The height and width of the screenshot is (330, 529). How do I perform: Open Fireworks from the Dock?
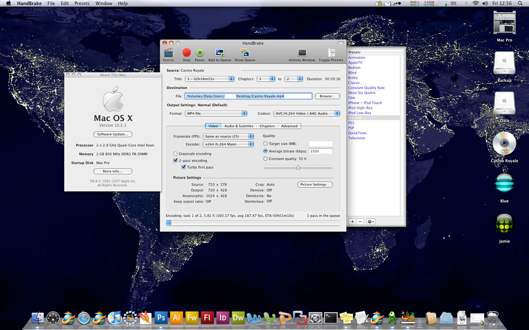click(192, 318)
